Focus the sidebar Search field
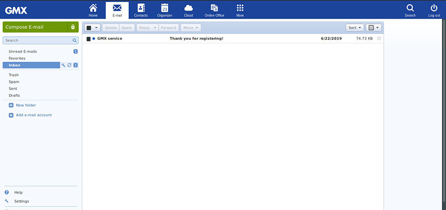Viewport: 446px width, 210px height. click(40, 40)
